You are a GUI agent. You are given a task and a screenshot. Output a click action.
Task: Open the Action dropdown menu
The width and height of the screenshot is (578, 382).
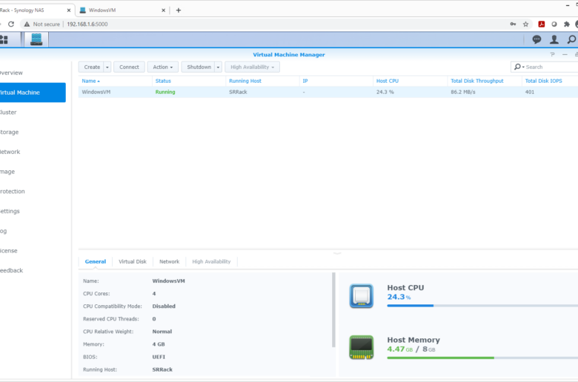(163, 67)
